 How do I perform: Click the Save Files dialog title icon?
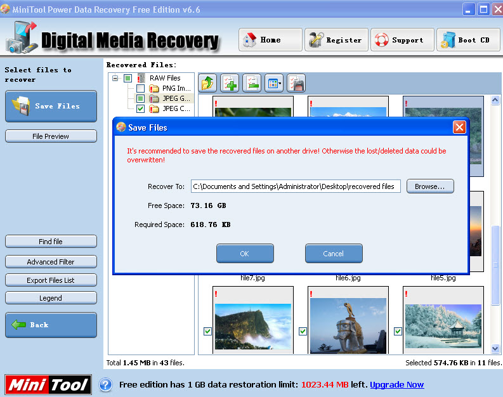(x=121, y=127)
